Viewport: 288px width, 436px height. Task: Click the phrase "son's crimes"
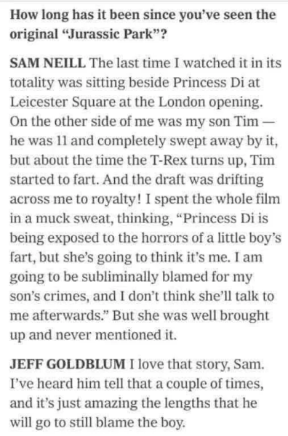pyautogui.click(x=49, y=296)
